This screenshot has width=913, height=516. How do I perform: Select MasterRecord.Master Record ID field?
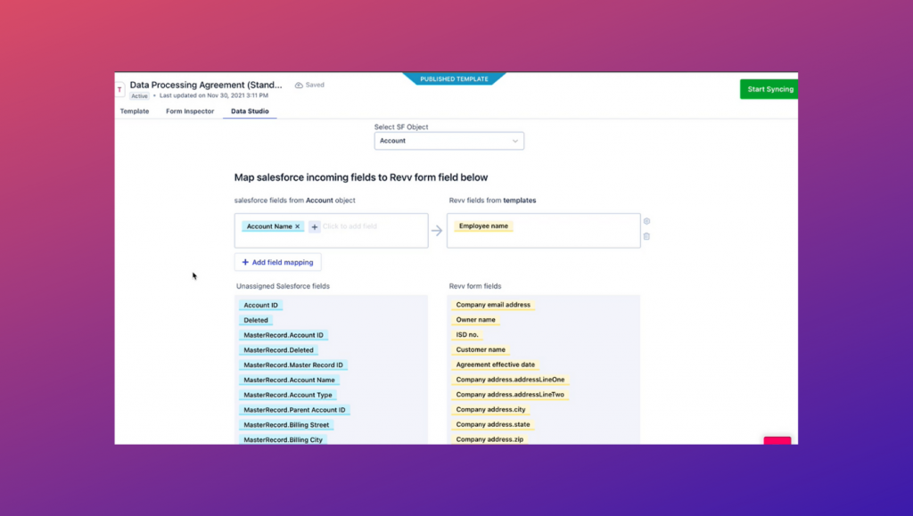tap(293, 364)
